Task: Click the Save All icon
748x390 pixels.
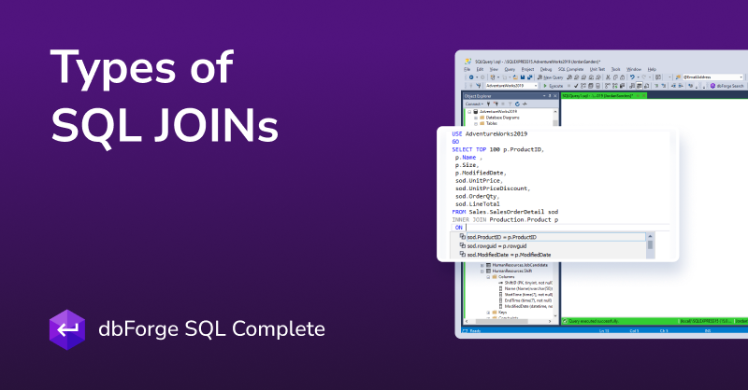Action: tap(529, 77)
